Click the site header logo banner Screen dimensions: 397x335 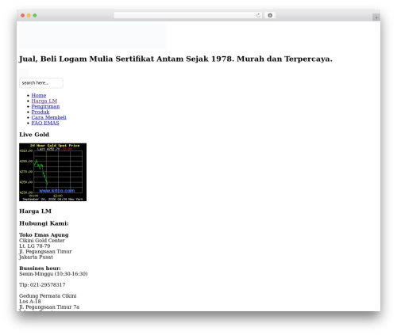[93, 36]
